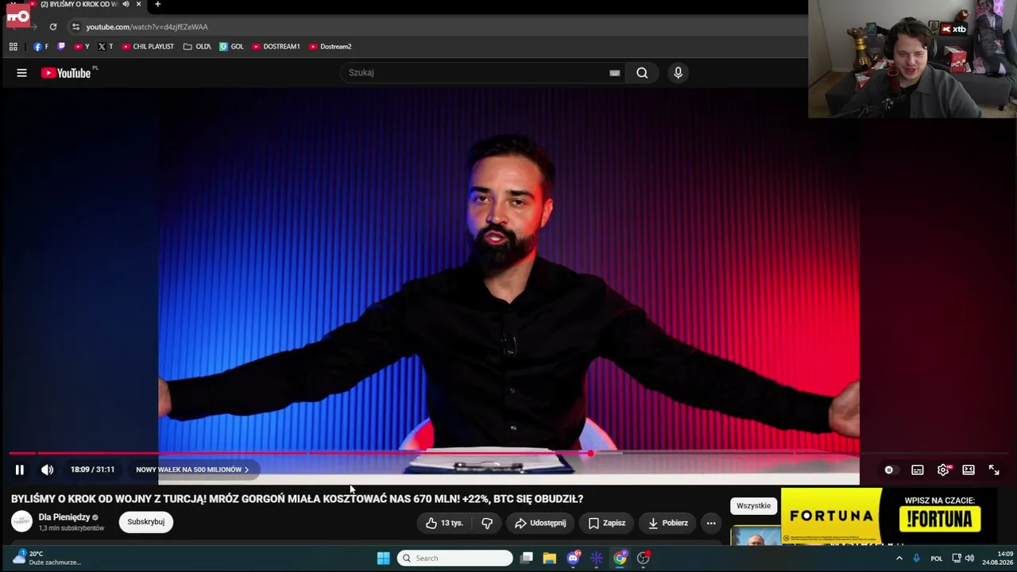Change the POL keyboard language
Viewport: 1017px width, 572px height.
pos(937,558)
